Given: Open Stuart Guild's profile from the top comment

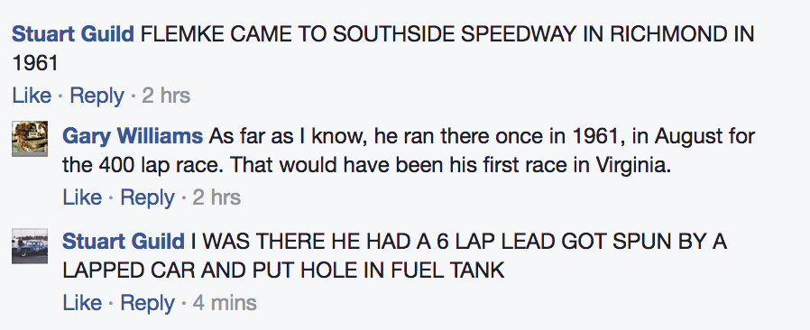Looking at the screenshot, I should [73, 34].
